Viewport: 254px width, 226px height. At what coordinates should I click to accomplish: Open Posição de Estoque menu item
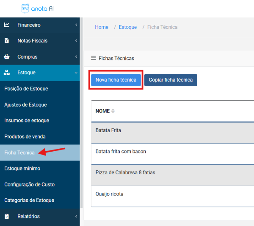pos(26,89)
